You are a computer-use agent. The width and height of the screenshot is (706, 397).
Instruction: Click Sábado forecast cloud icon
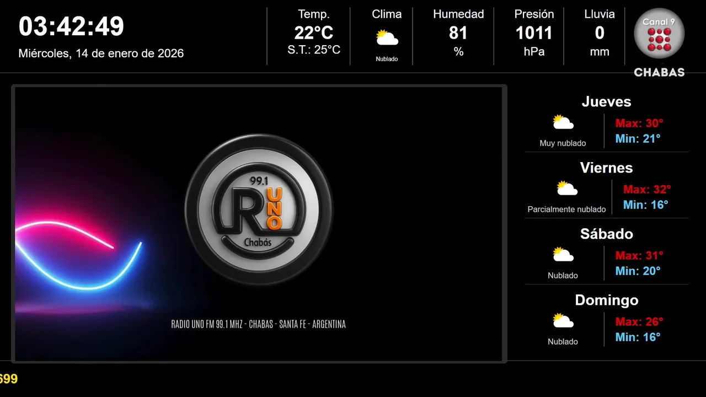(563, 255)
